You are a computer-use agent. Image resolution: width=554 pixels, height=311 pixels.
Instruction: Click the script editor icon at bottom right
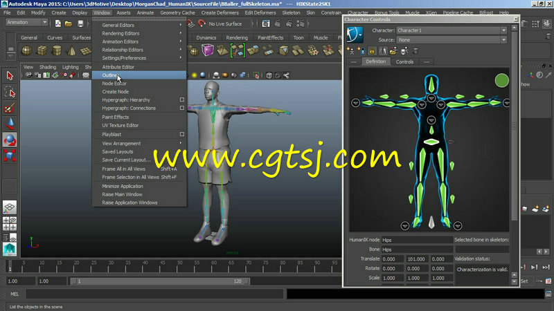tap(548, 294)
